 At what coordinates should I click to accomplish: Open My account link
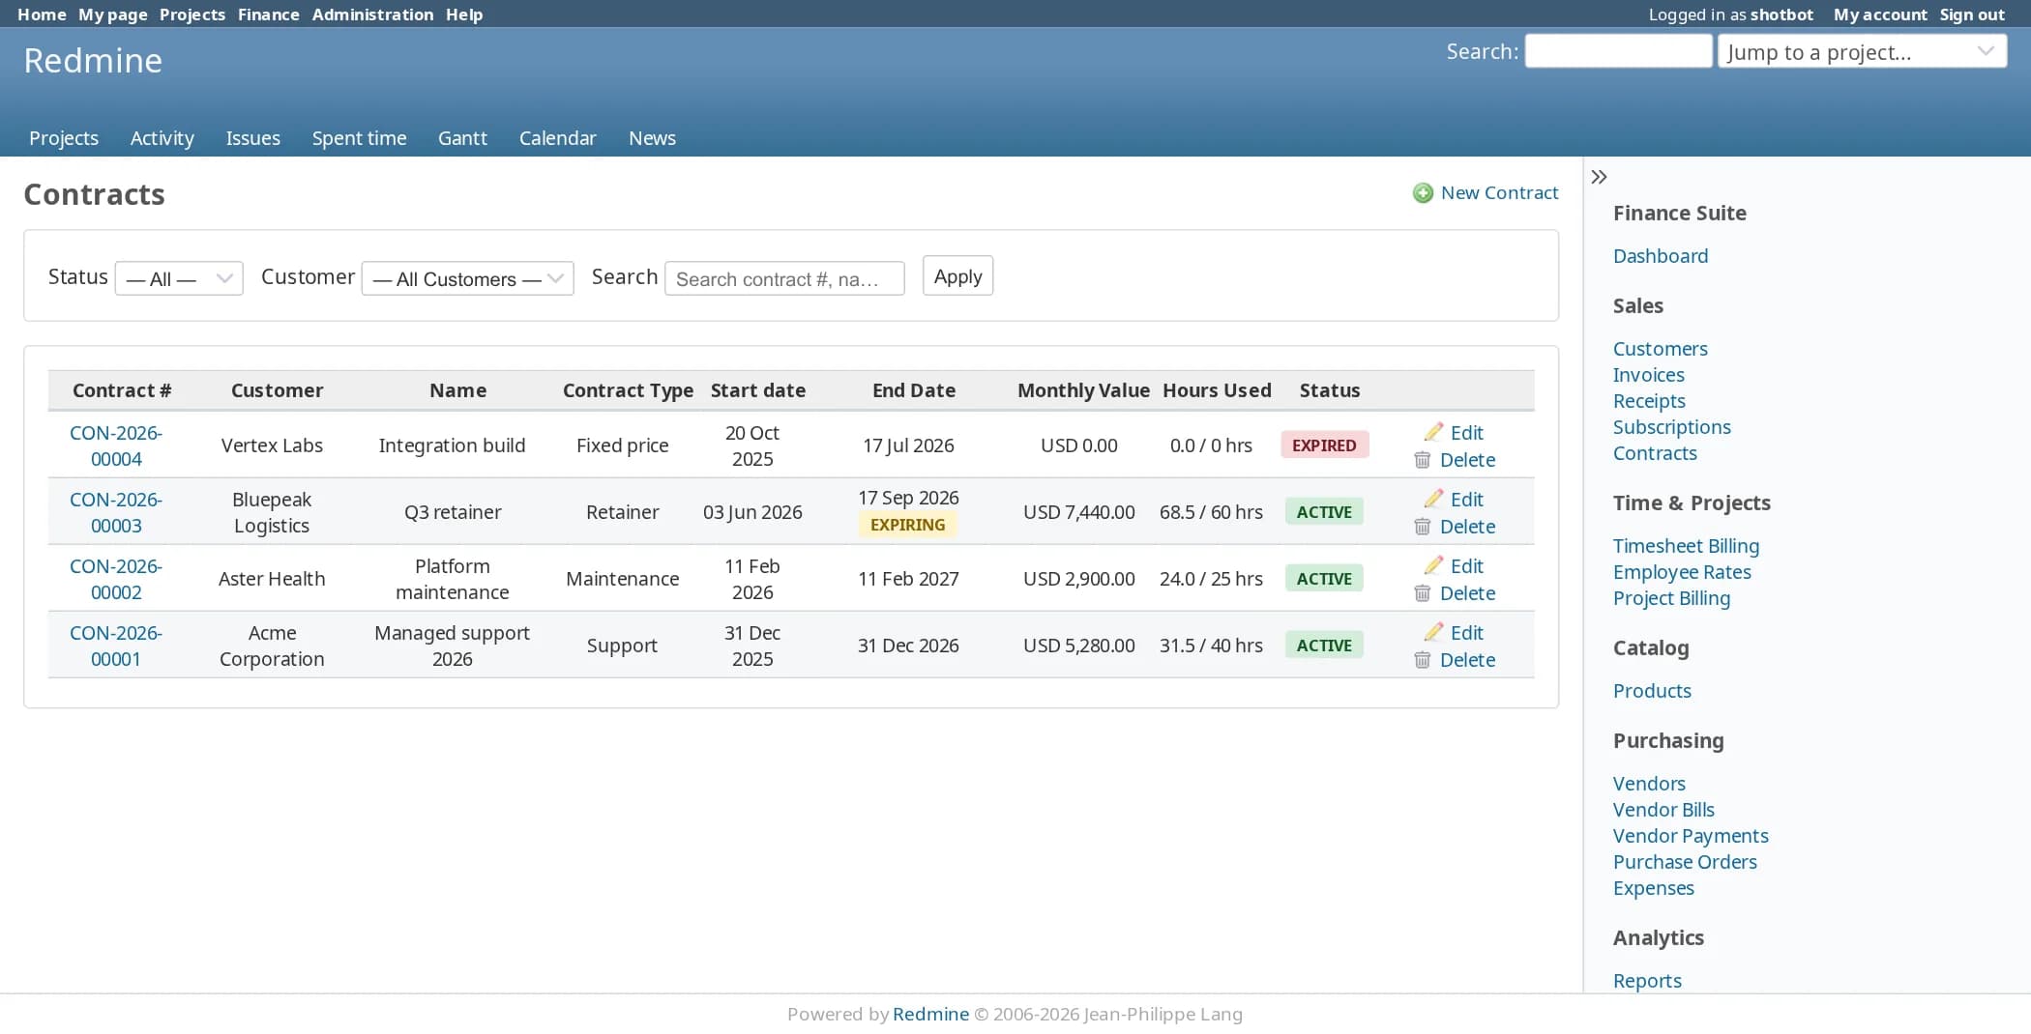pos(1879,14)
